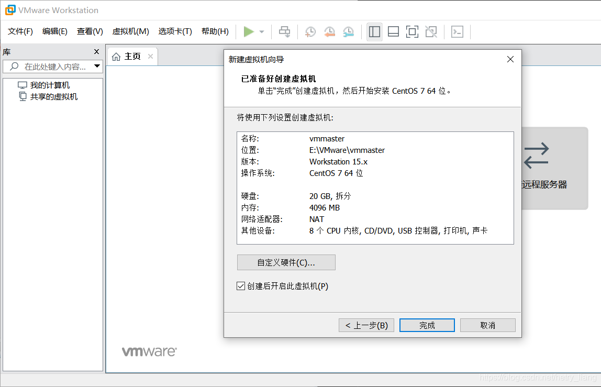Click the 已准备好创建虚拟机 heading
Screen dimensions: 601x387
[279, 79]
